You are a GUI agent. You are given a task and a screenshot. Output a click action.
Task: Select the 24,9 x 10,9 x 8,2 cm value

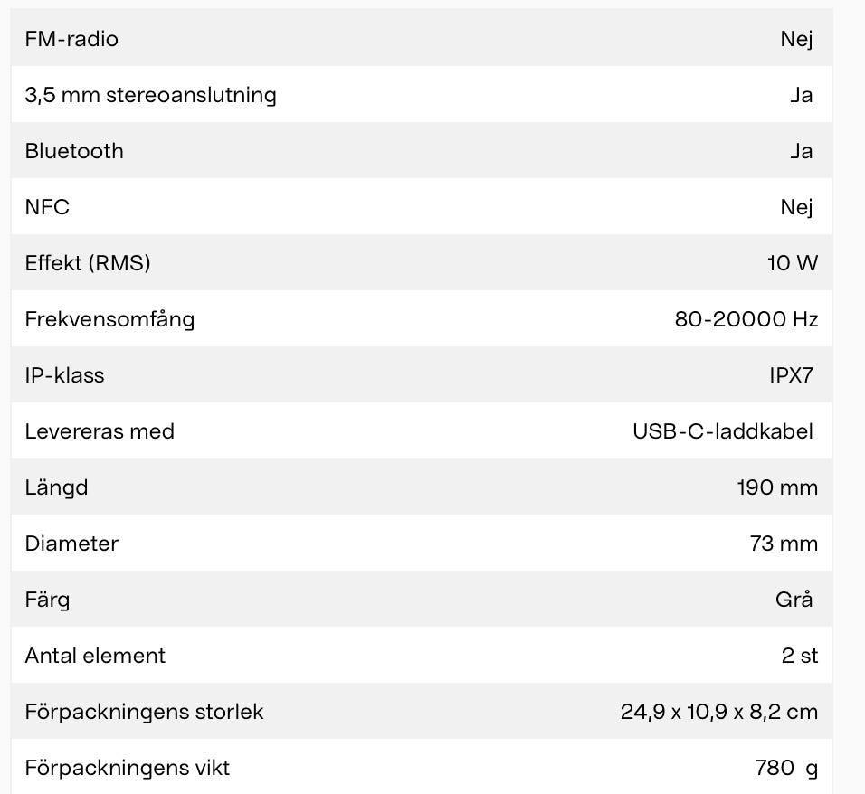pyautogui.click(x=718, y=712)
